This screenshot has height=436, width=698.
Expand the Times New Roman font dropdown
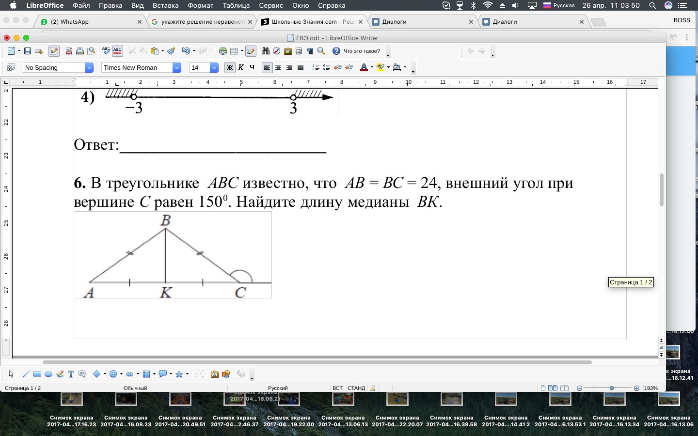177,68
